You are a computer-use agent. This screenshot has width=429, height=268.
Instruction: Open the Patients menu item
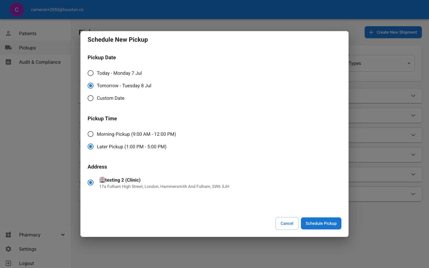coord(35,33)
